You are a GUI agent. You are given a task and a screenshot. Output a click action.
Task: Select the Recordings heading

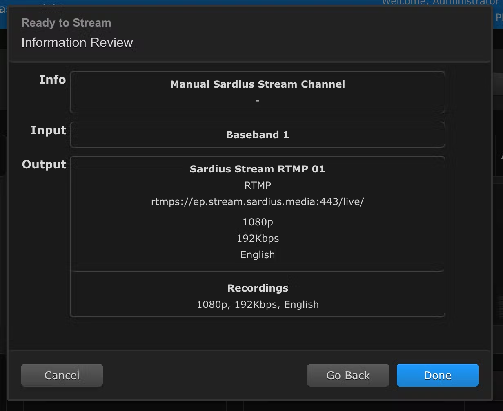258,288
